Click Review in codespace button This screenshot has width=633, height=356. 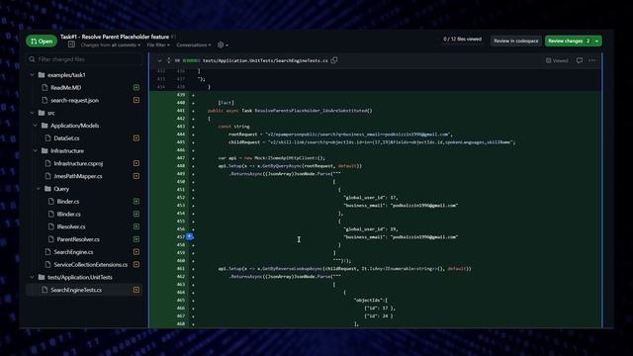(x=516, y=41)
